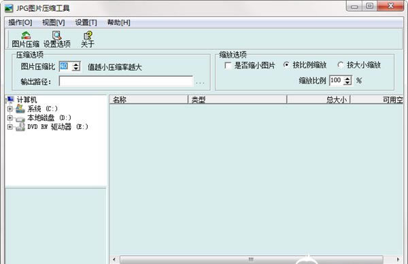Open the 帮助[H] menu
The width and height of the screenshot is (408, 264).
click(118, 22)
